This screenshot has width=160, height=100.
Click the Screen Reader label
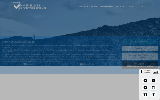tap(147, 71)
